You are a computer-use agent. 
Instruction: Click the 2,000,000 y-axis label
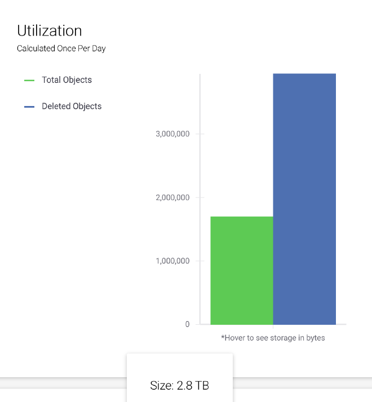[172, 197]
